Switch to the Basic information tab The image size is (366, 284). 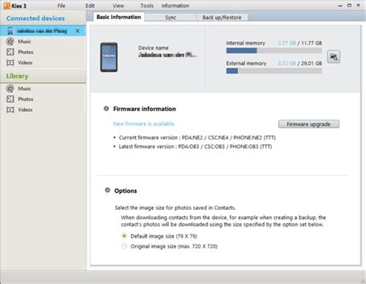(119, 17)
